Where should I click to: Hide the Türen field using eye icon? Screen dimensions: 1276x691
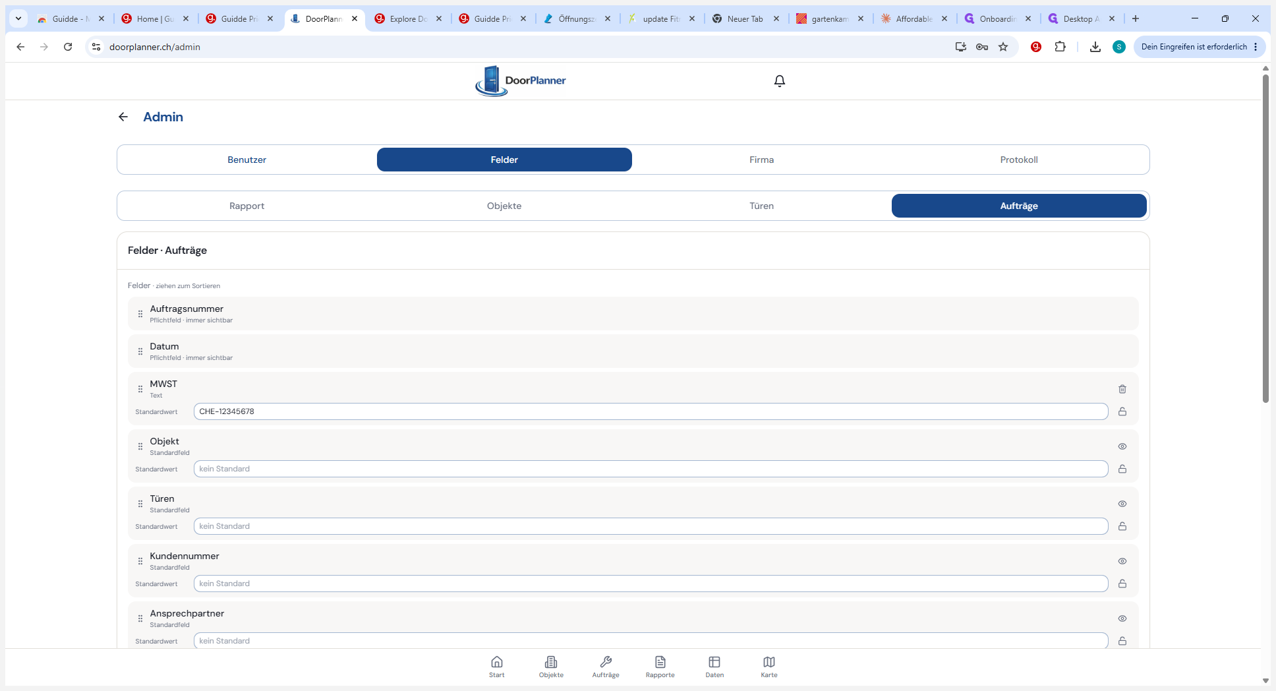click(1122, 504)
